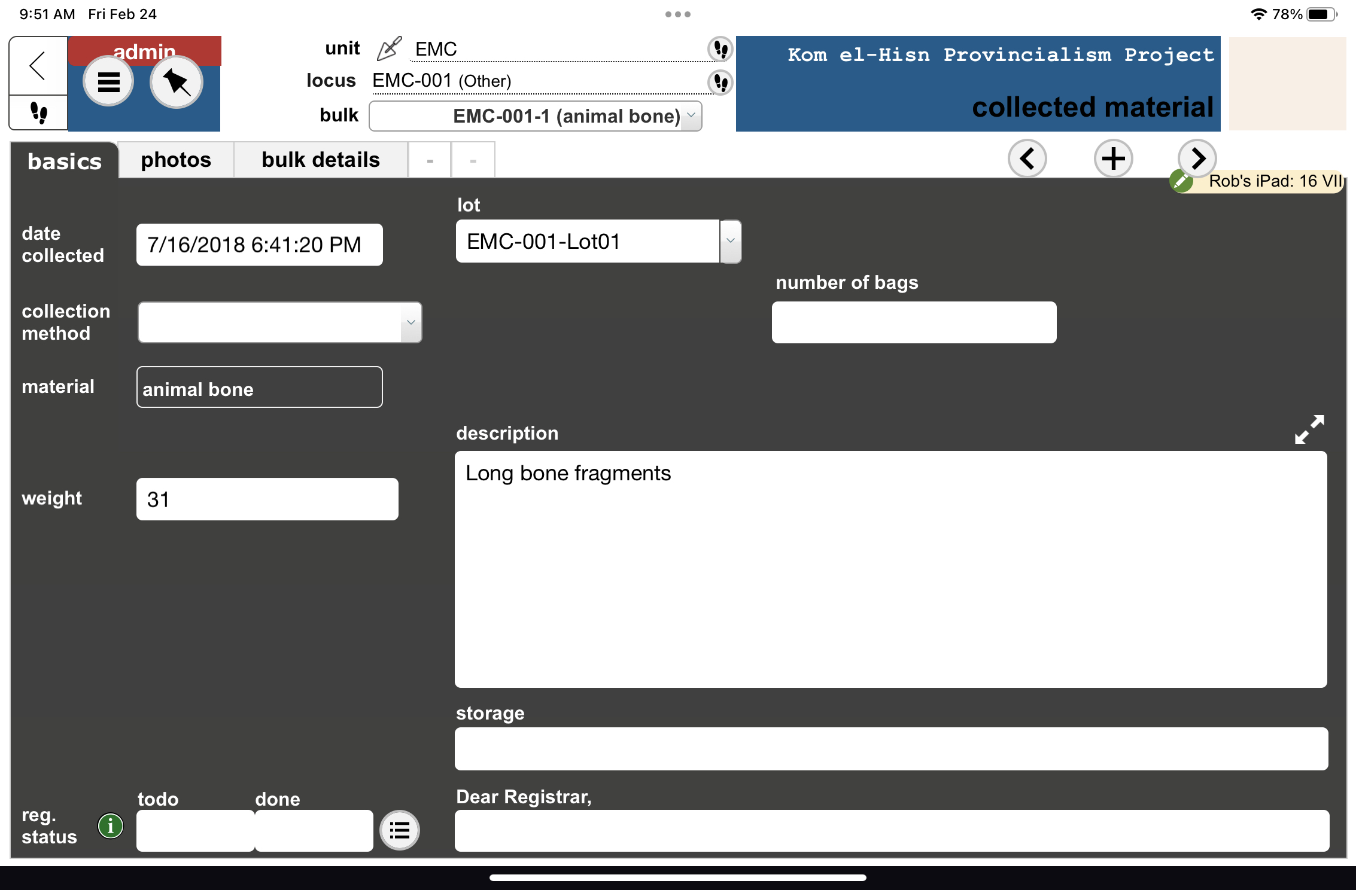Click the number of bags field
The image size is (1356, 890).
click(914, 322)
